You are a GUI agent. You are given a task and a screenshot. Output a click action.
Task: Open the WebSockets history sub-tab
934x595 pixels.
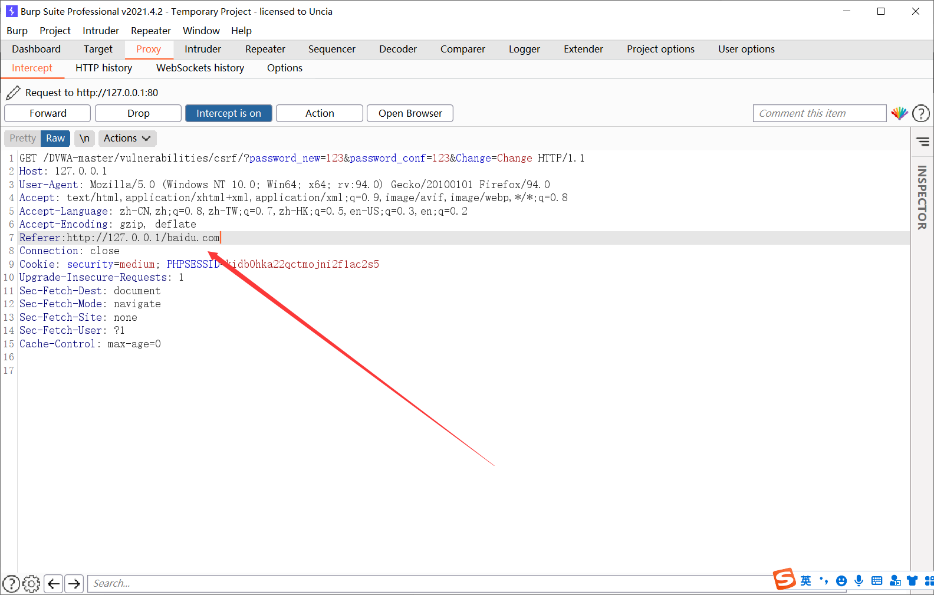click(x=200, y=68)
